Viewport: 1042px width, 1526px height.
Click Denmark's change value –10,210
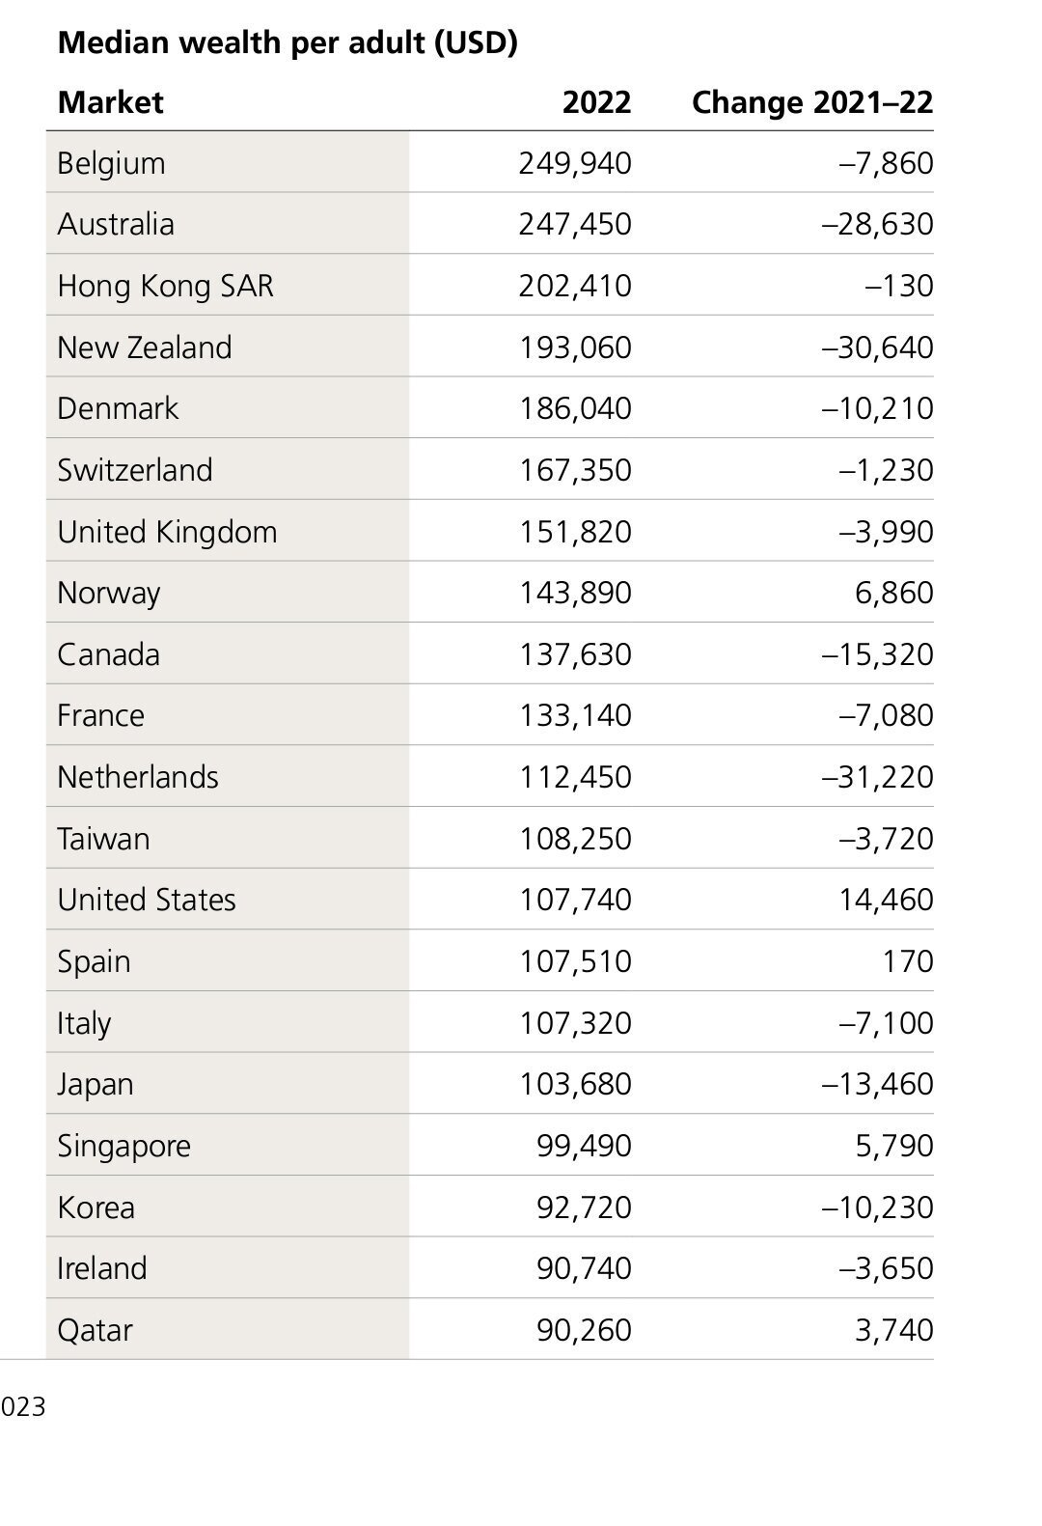coord(877,408)
